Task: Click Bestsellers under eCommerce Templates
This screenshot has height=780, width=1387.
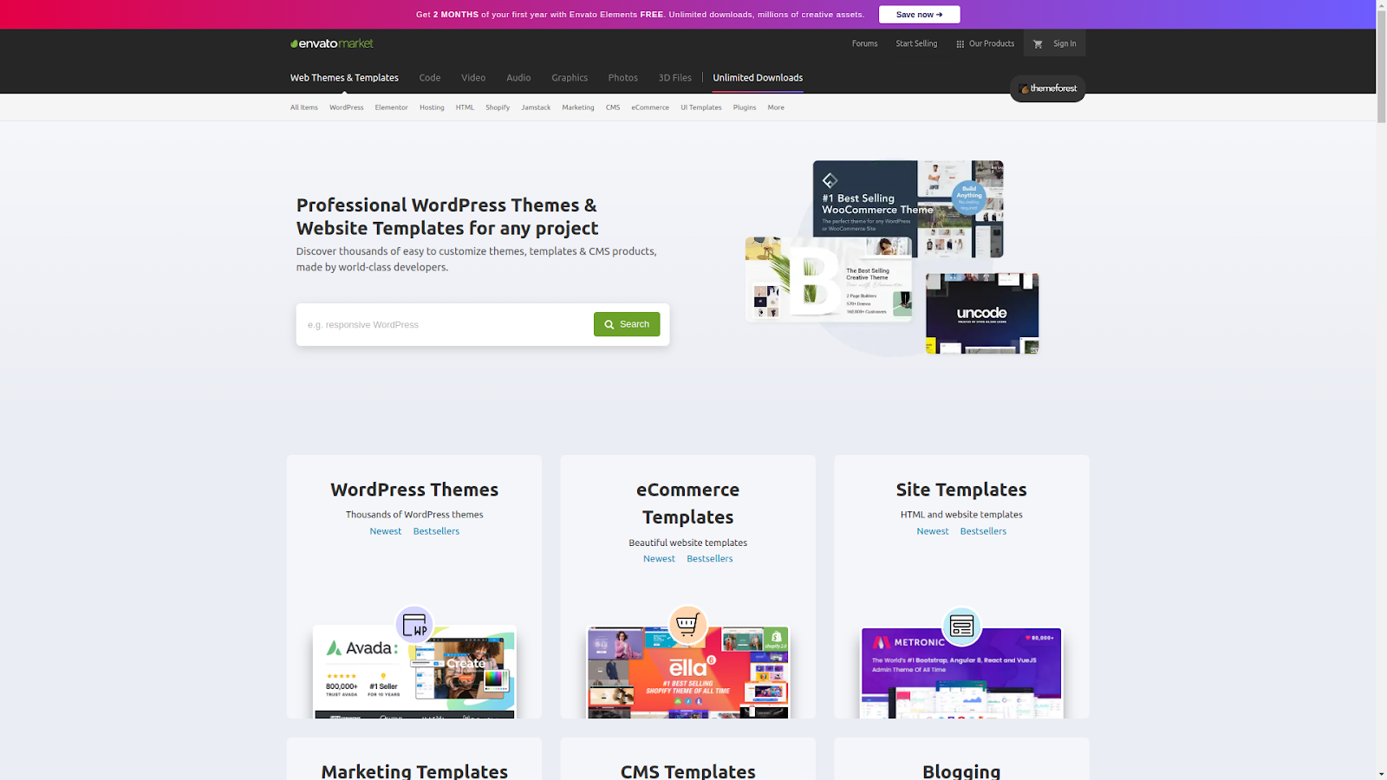Action: [x=710, y=559]
